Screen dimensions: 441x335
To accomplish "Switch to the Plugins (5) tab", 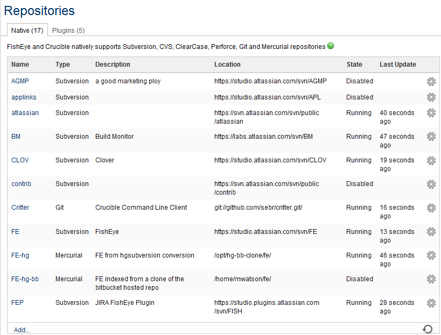I will pos(68,30).
